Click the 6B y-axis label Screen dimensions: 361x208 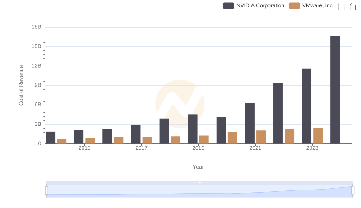[x=38, y=105]
